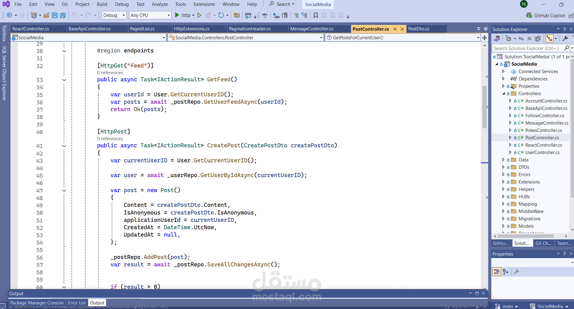574x309 pixels.
Task: Click the Solution Explorer horizontal scrollbar
Action: 526,236
